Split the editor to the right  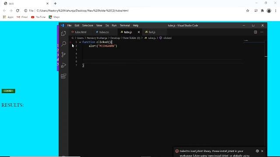255,32
